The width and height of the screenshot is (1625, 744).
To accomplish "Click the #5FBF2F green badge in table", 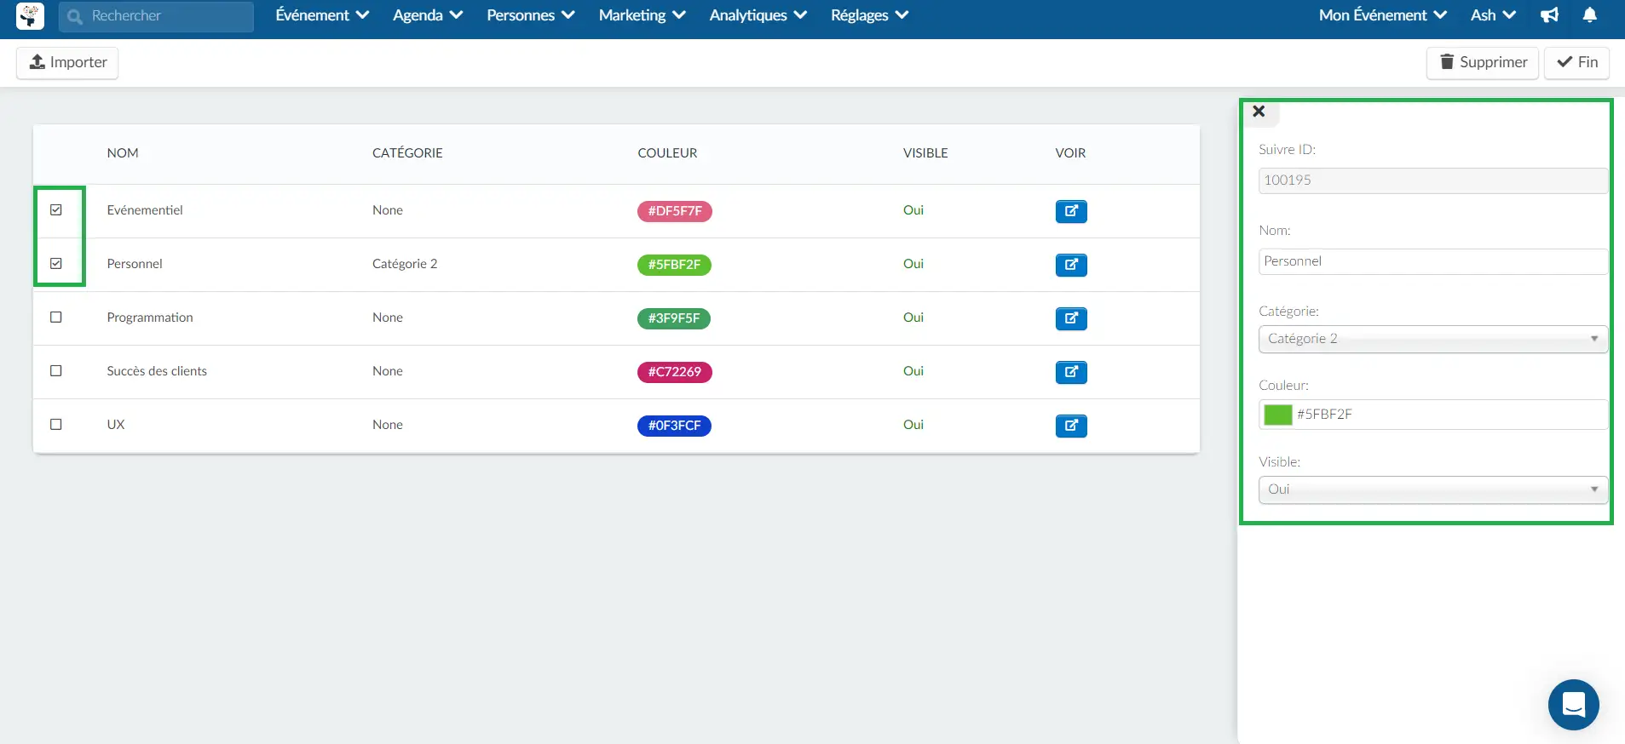I will [674, 265].
